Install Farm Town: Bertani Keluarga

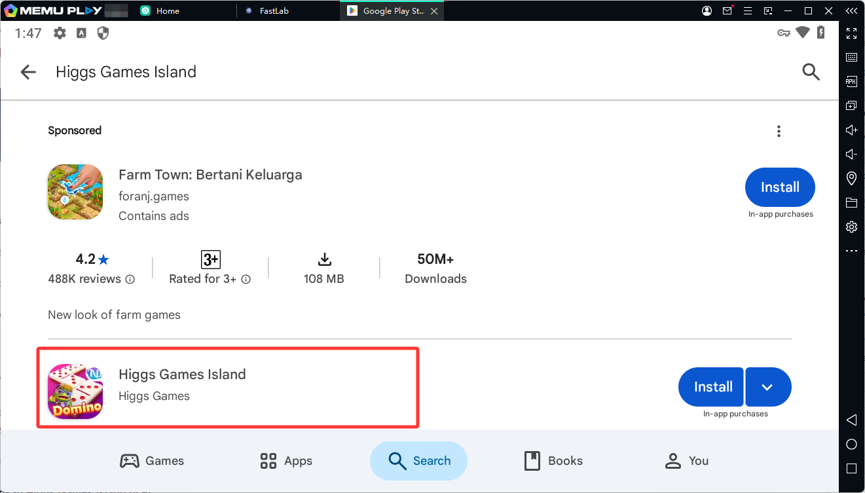pos(780,187)
